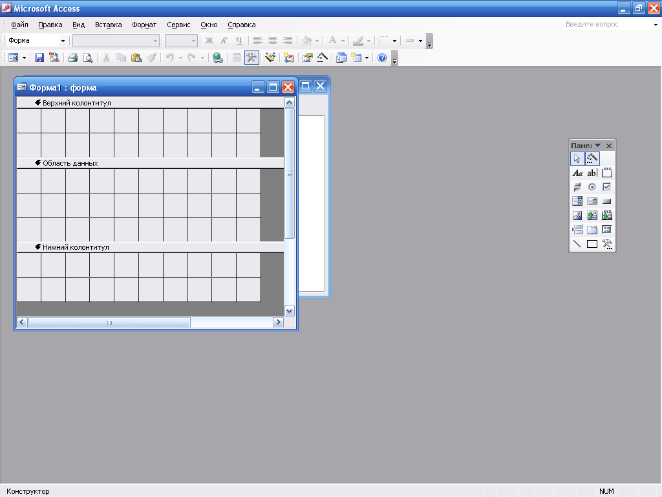Toggle the Field List button
Image resolution: width=662 pixels, height=497 pixels.
(237, 58)
